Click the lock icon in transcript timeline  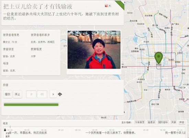point(5,130)
